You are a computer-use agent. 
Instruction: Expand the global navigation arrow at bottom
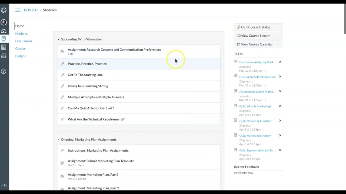click(4, 185)
